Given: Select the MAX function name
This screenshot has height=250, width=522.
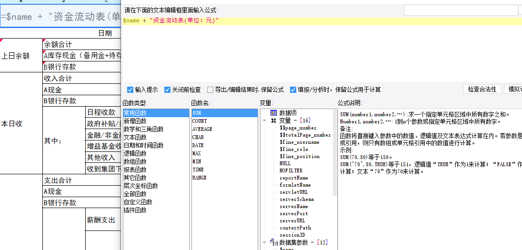Looking at the screenshot, I should point(225,153).
